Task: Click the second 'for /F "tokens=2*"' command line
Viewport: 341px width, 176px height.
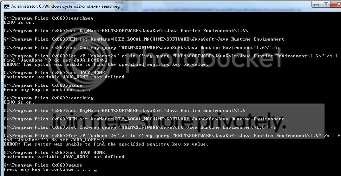Action: (172, 136)
